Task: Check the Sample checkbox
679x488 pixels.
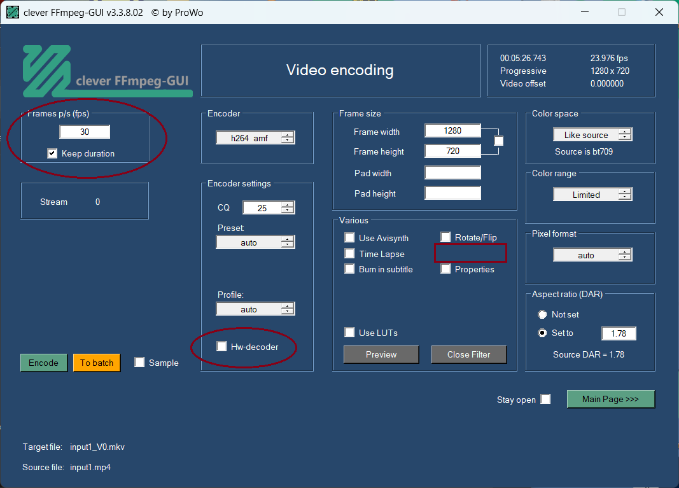Action: point(139,363)
